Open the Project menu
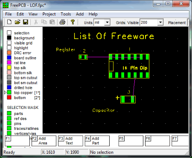Viewport: 192px width, 158px height. point(49,14)
